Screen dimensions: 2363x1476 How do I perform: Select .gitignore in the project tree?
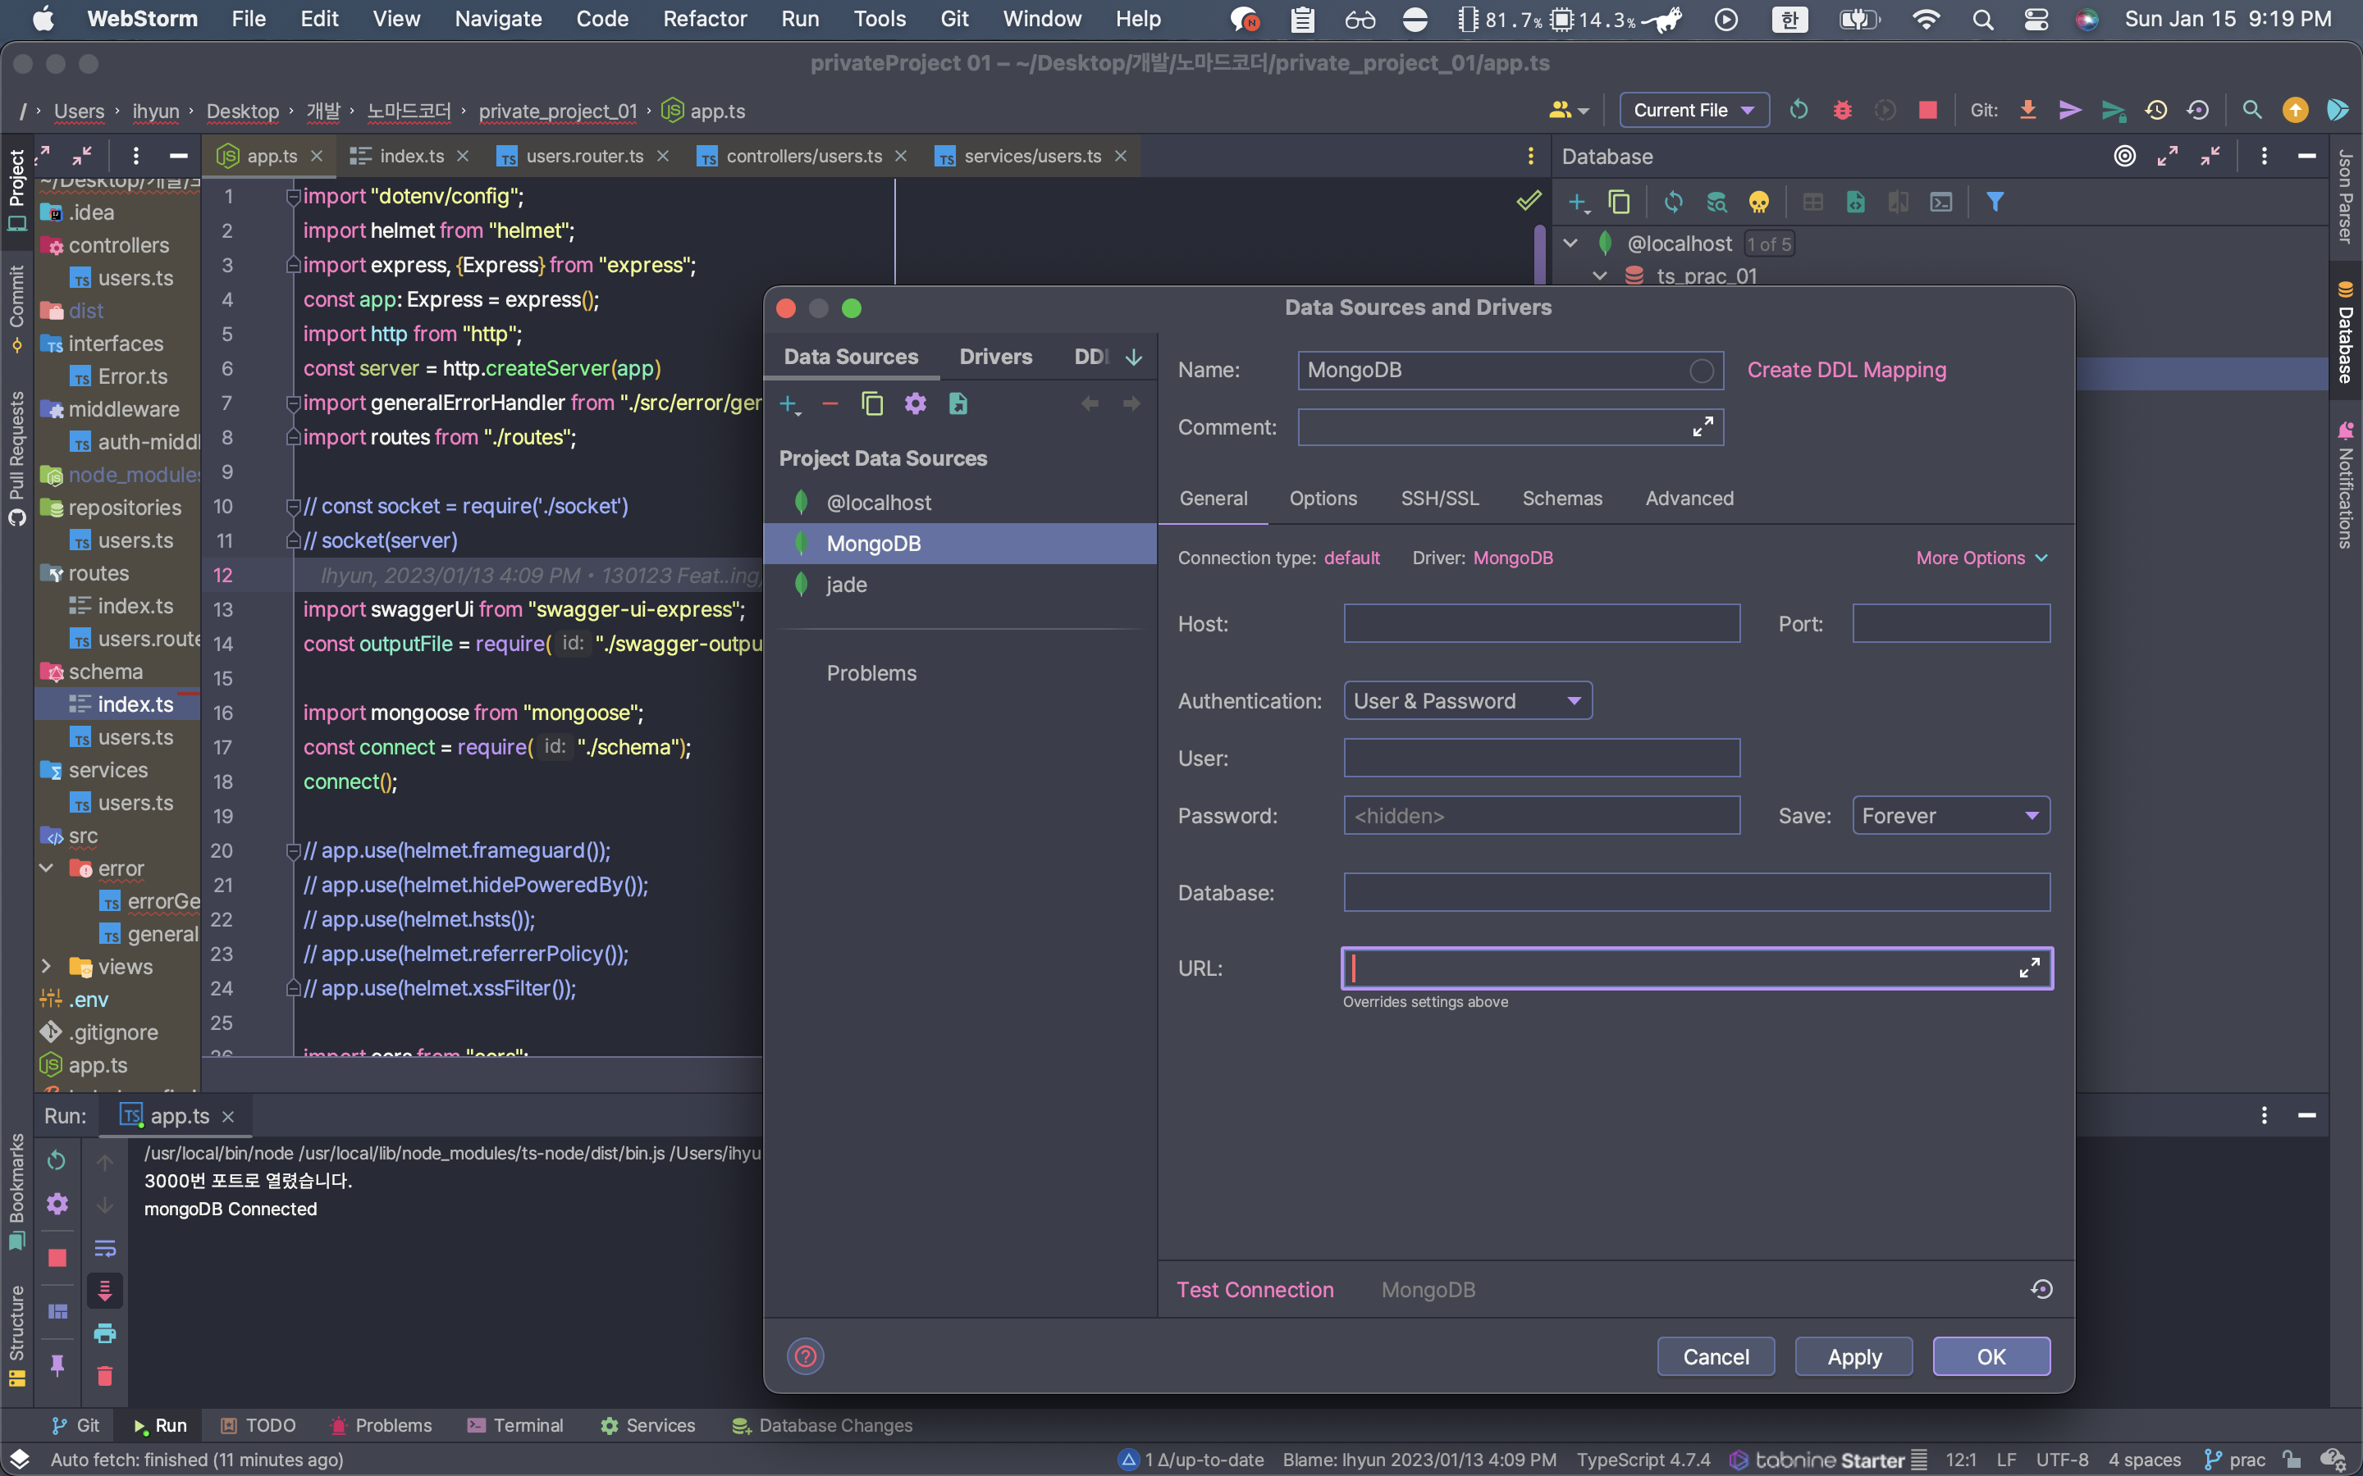pos(113,1032)
